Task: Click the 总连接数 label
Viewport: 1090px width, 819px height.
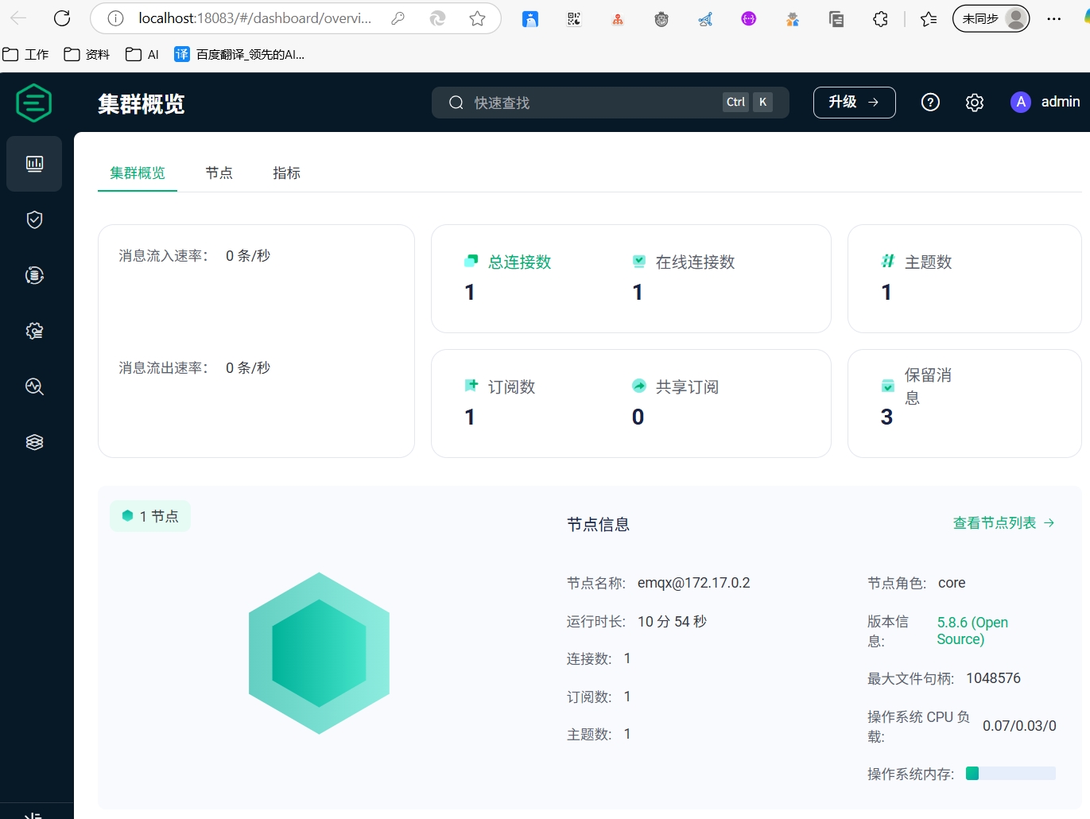Action: (520, 262)
